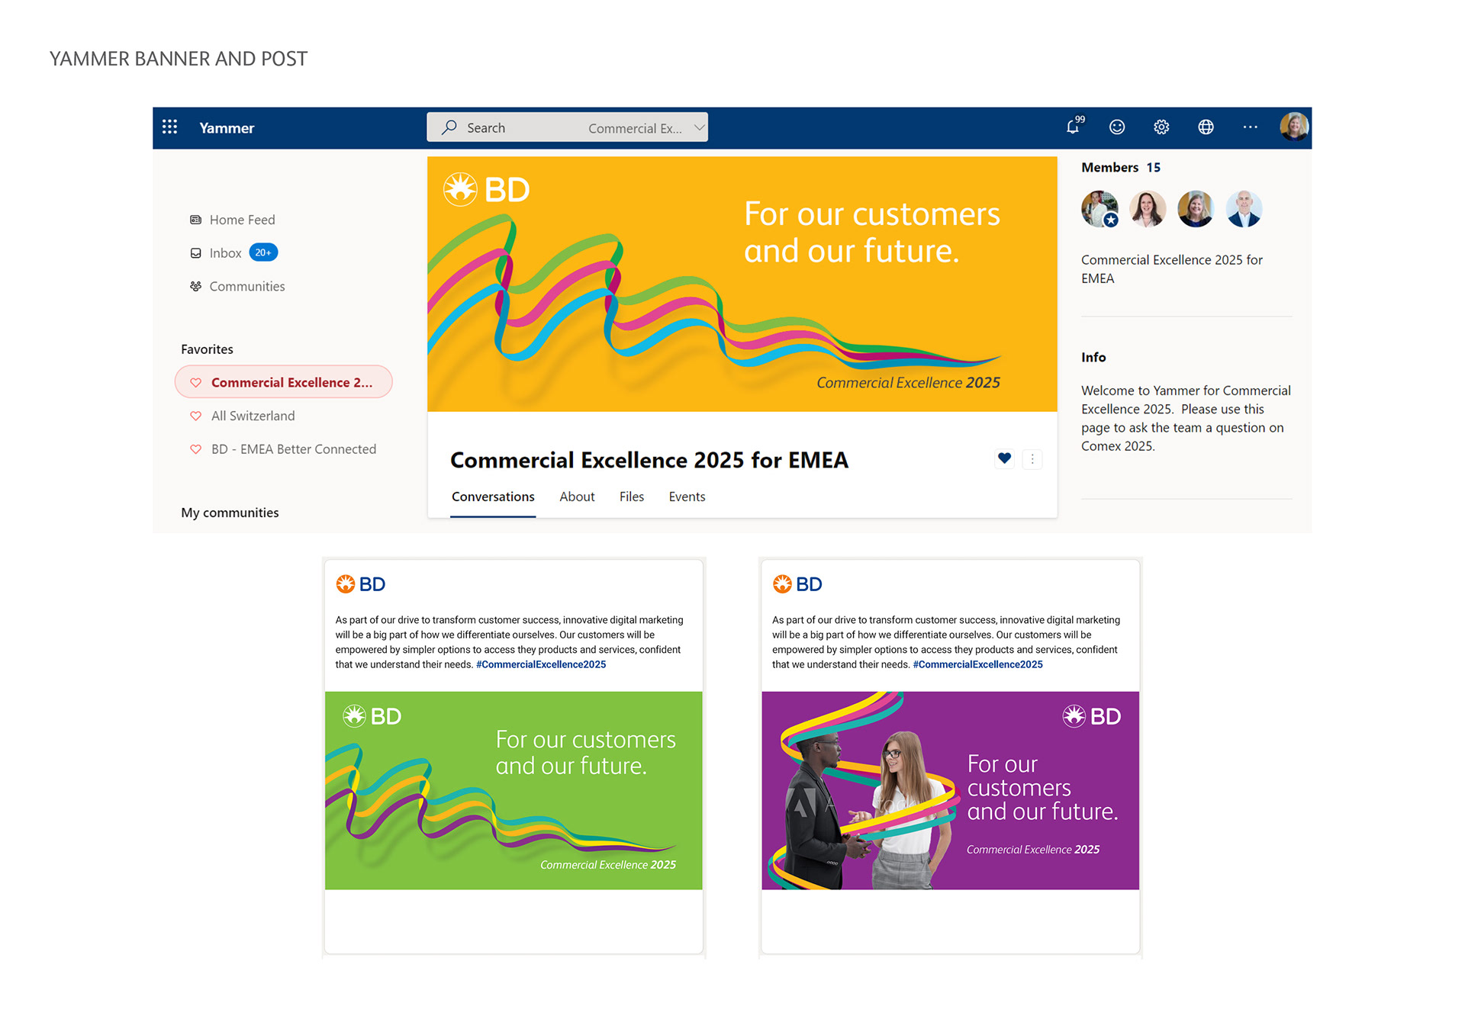Toggle the blue favorite heart for the community
This screenshot has height=1035, width=1465.
pos(1004,458)
